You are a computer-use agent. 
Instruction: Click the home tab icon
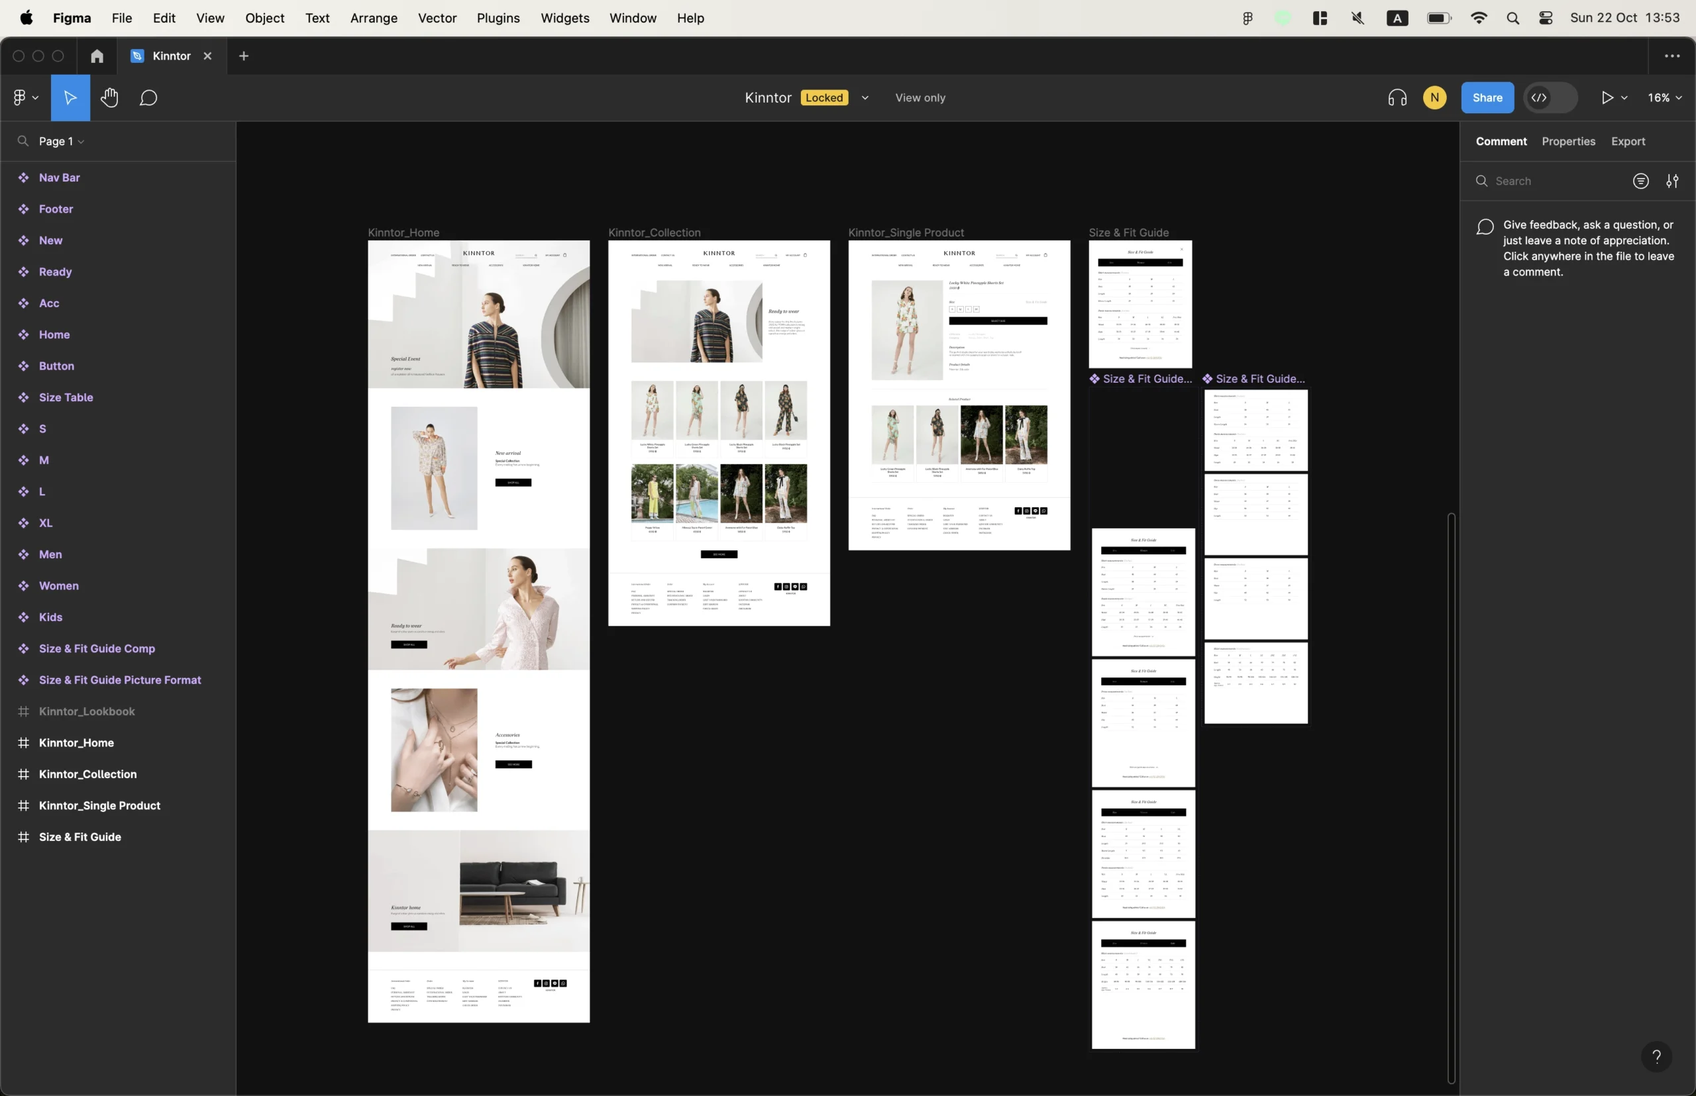97,56
